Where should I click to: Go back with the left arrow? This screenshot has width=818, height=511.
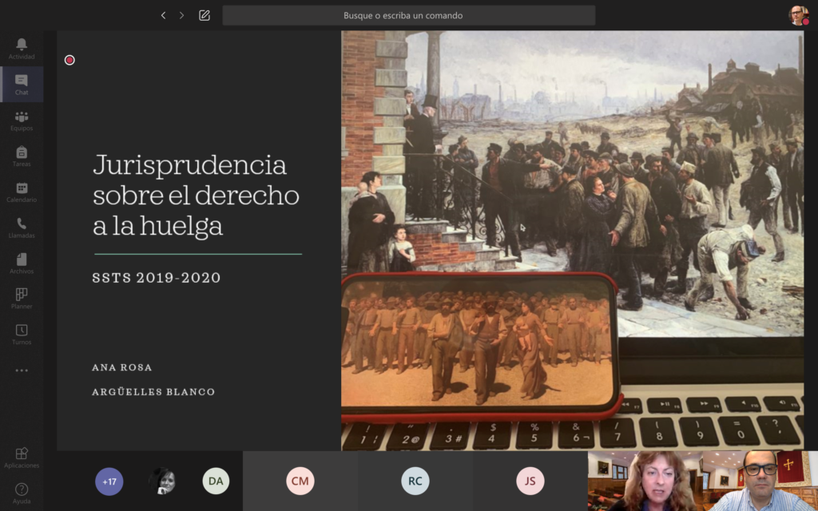point(163,15)
